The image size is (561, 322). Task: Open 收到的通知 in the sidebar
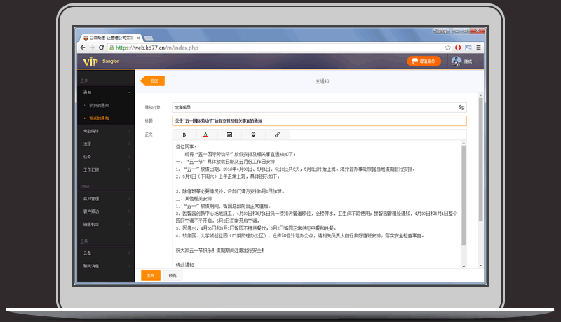coord(99,105)
